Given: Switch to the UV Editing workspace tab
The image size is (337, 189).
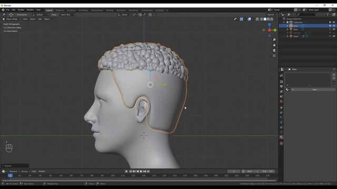Looking at the screenshot, I should point(83,10).
